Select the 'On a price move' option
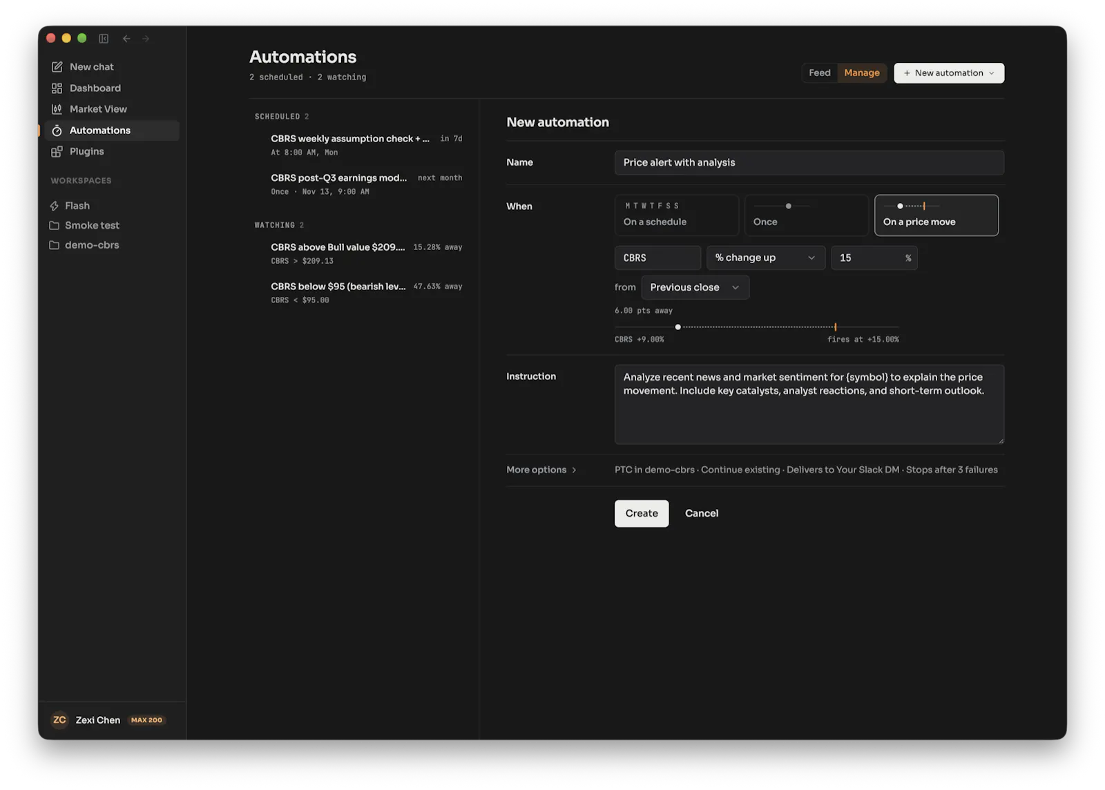Screen dimensions: 1105x790 (x=936, y=215)
